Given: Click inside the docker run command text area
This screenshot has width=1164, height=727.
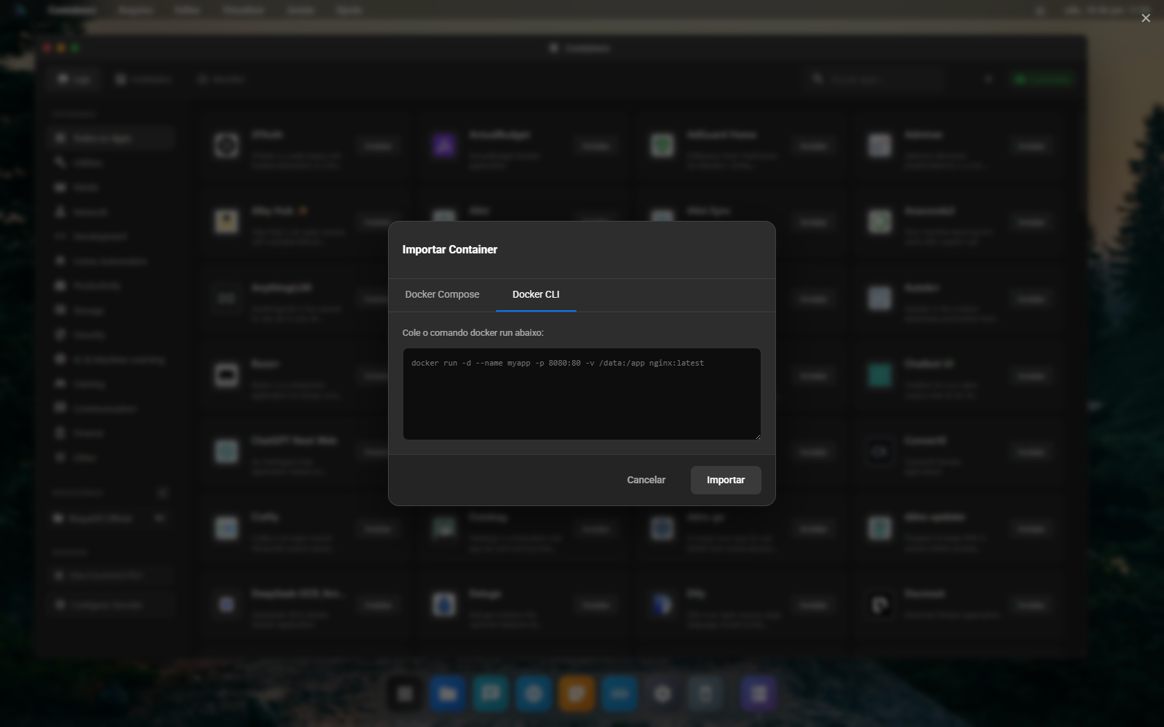Looking at the screenshot, I should point(581,394).
